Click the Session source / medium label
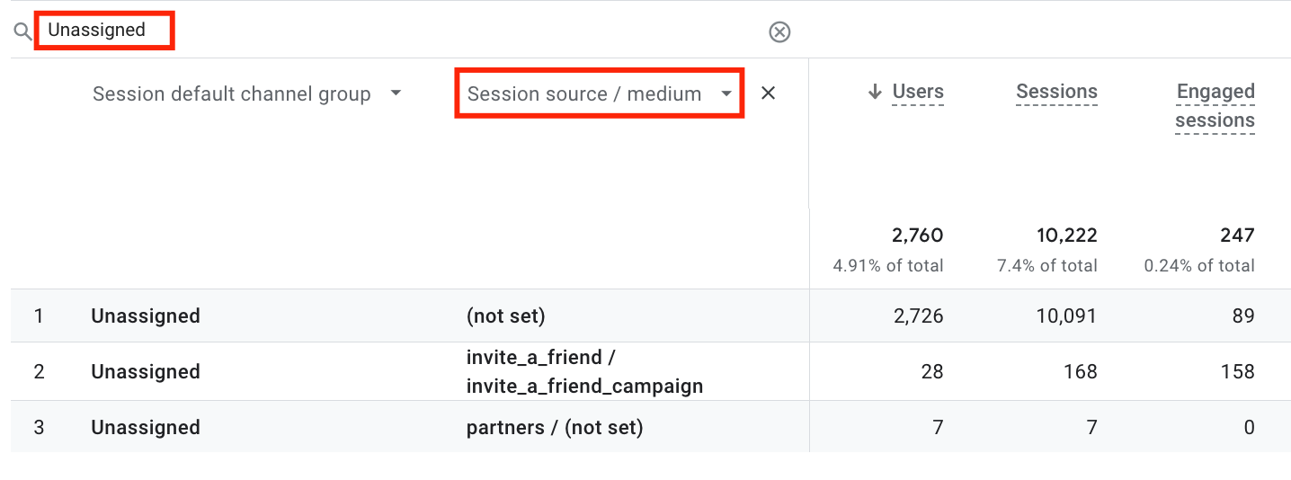Image resolution: width=1291 pixels, height=480 pixels. [584, 93]
